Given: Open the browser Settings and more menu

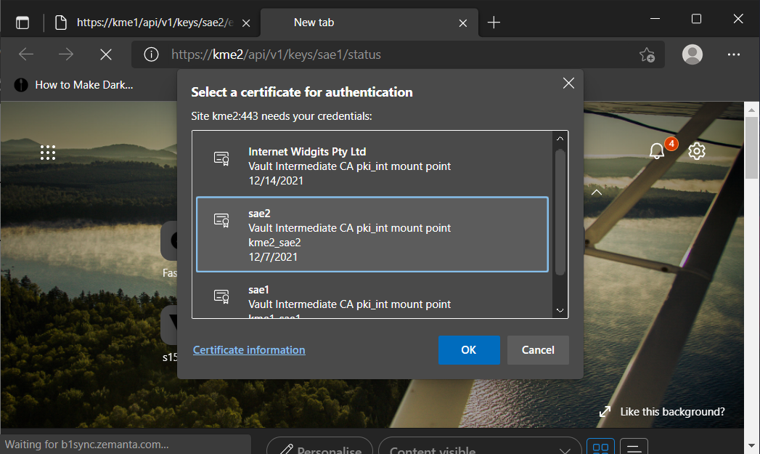Looking at the screenshot, I should [x=734, y=54].
